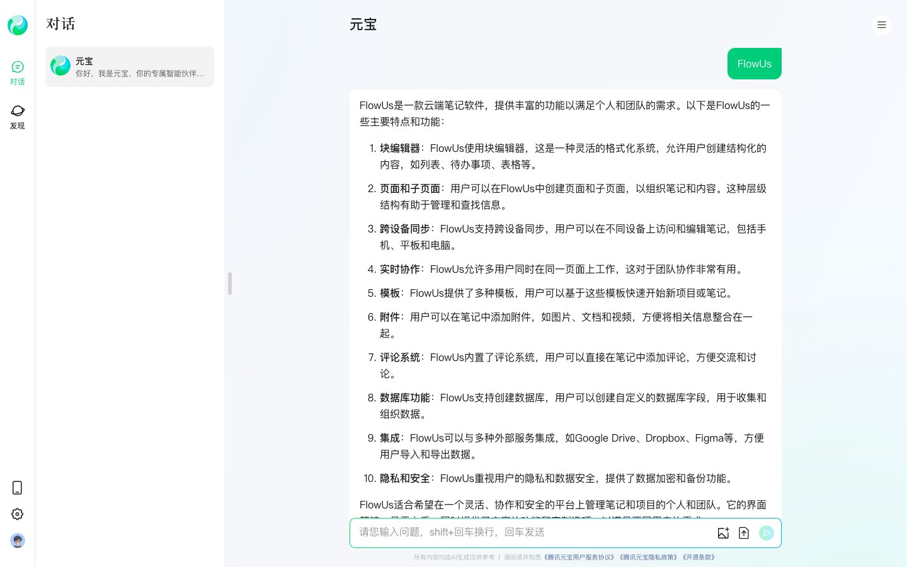Click the footer text 所有内容均由AI生成仅供参考
Image resolution: width=907 pixels, height=567 pixels.
[x=454, y=557]
